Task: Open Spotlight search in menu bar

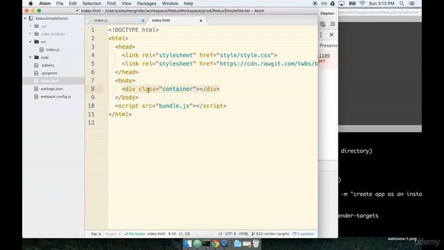Action: (x=402, y=3)
